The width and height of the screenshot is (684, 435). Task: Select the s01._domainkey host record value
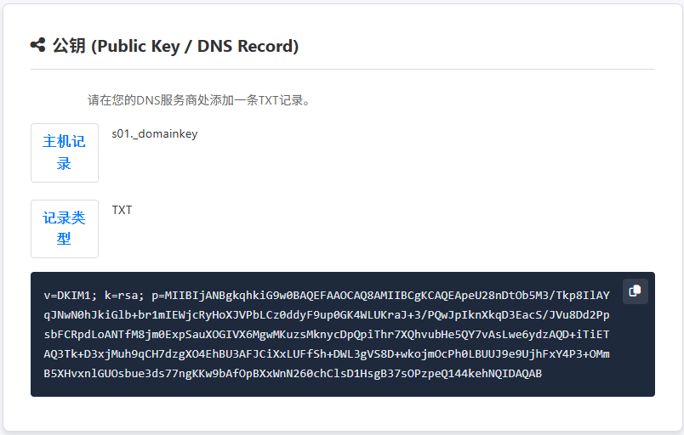point(155,133)
